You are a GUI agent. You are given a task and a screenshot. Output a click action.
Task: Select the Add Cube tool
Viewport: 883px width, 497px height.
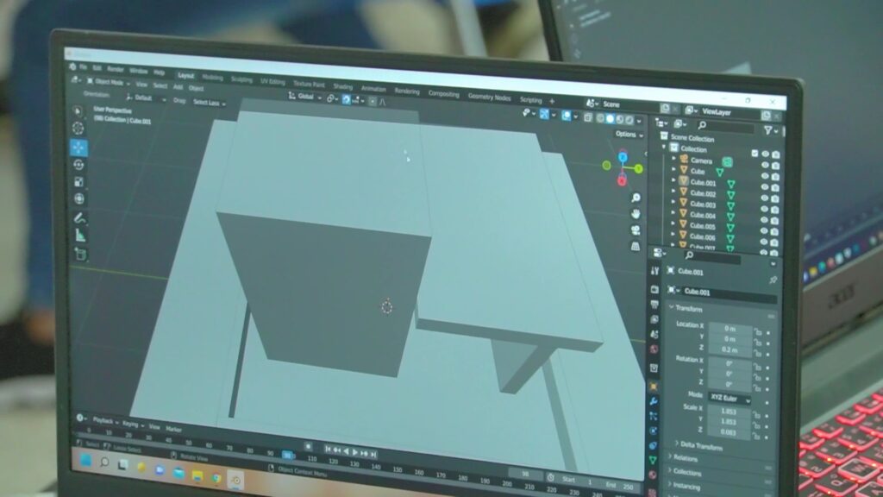tap(80, 255)
